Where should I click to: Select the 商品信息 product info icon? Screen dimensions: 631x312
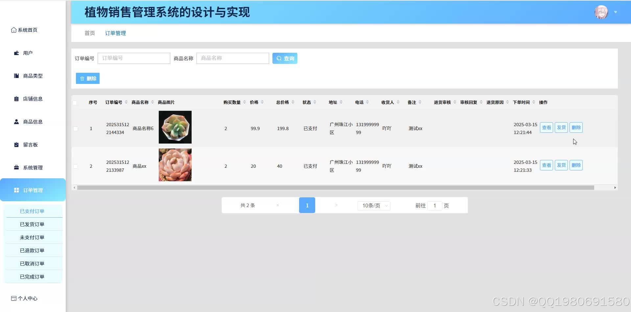tap(16, 122)
